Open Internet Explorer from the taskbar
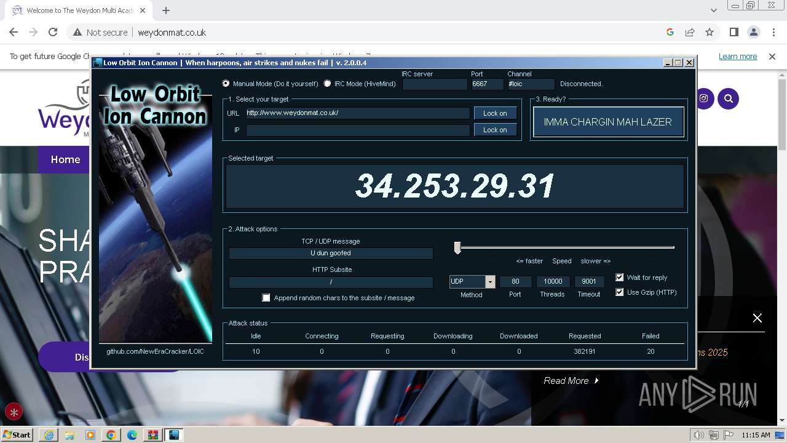 point(48,435)
